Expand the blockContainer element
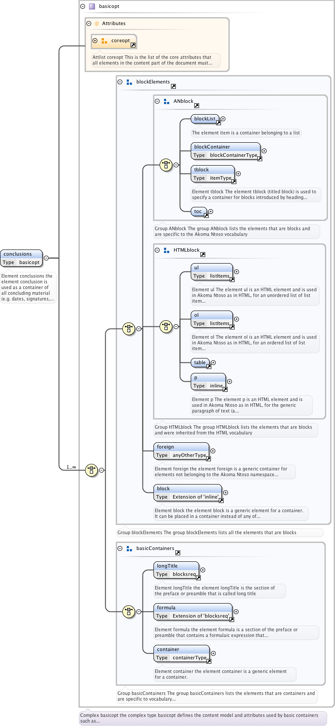The image size is (335, 727). click(264, 151)
